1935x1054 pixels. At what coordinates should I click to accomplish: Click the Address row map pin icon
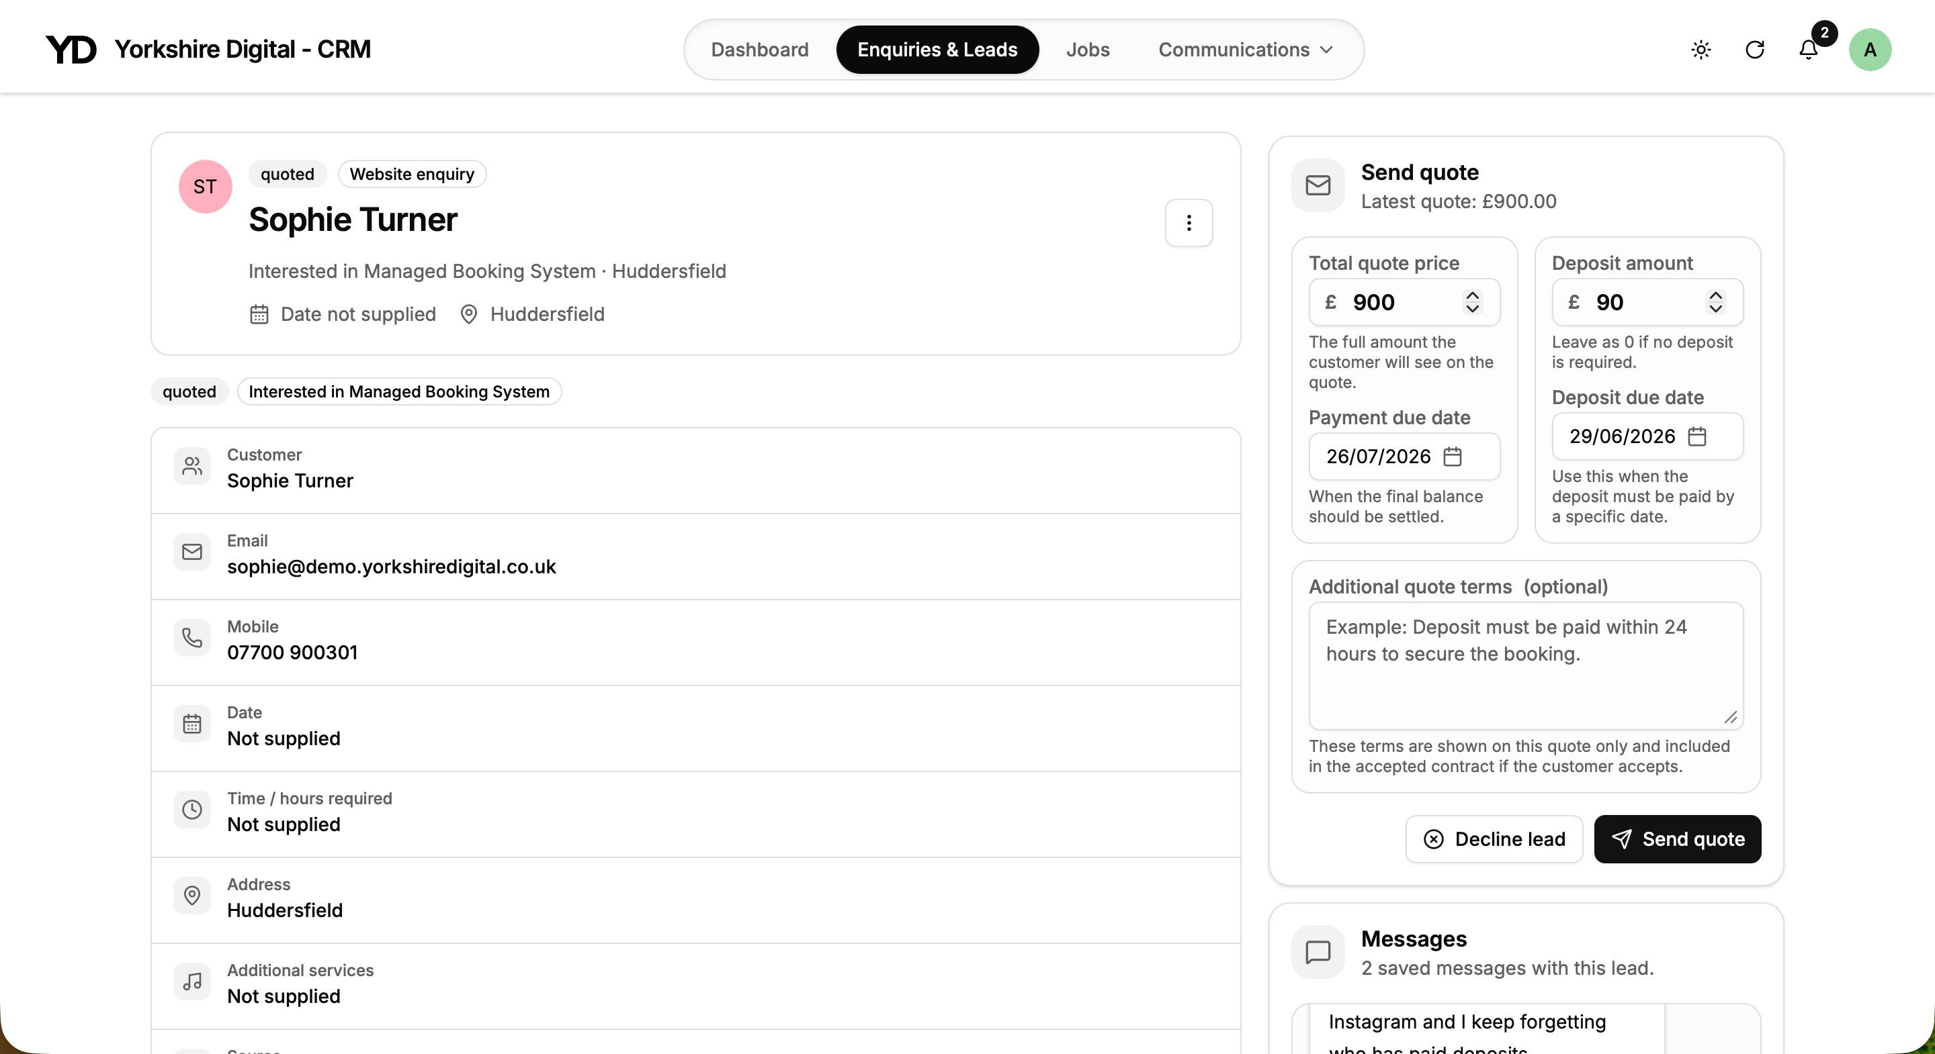tap(192, 896)
